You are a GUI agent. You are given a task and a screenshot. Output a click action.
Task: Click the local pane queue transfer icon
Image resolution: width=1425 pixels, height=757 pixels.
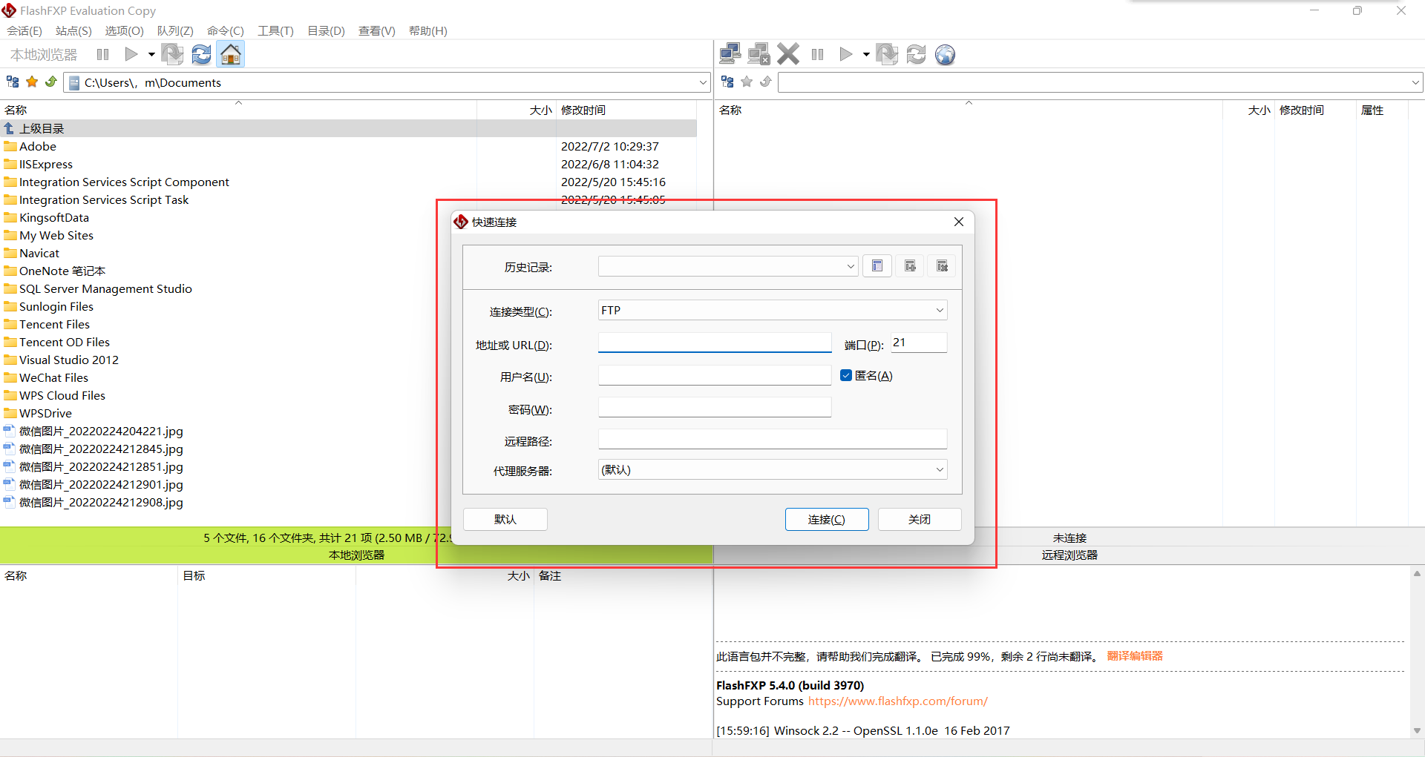[172, 54]
